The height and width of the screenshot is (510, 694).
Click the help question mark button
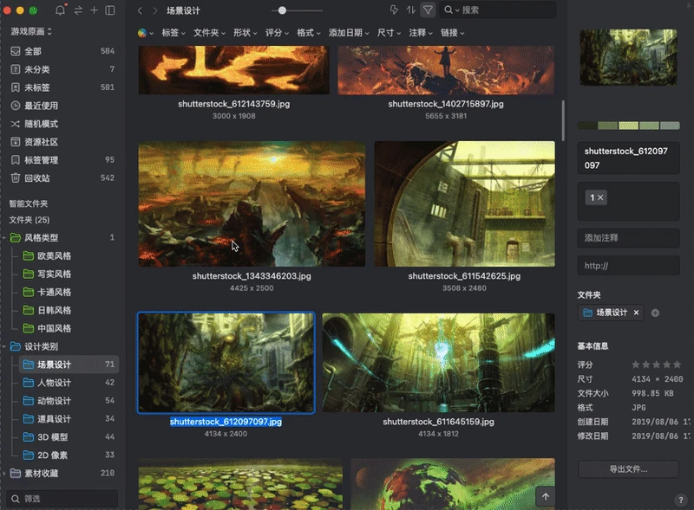[681, 500]
